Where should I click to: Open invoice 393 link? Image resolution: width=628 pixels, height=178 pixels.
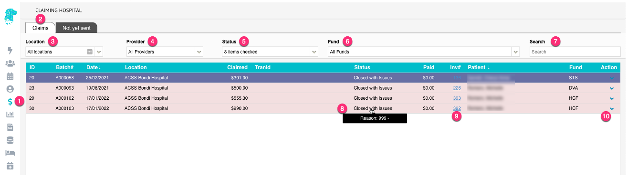[x=457, y=98]
